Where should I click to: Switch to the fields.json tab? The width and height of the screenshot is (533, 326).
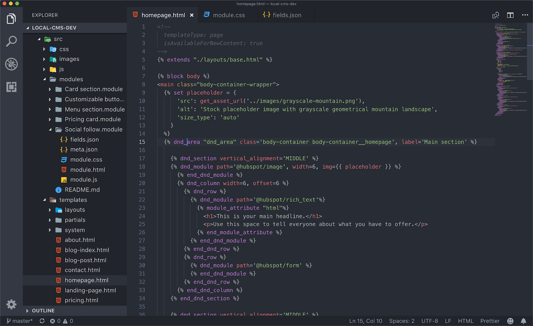pos(286,15)
